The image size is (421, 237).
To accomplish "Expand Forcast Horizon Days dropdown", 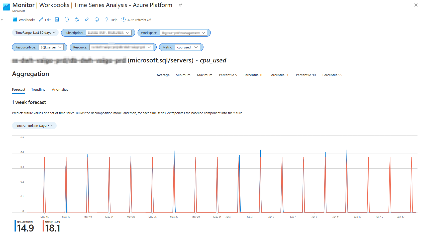I will click(34, 126).
